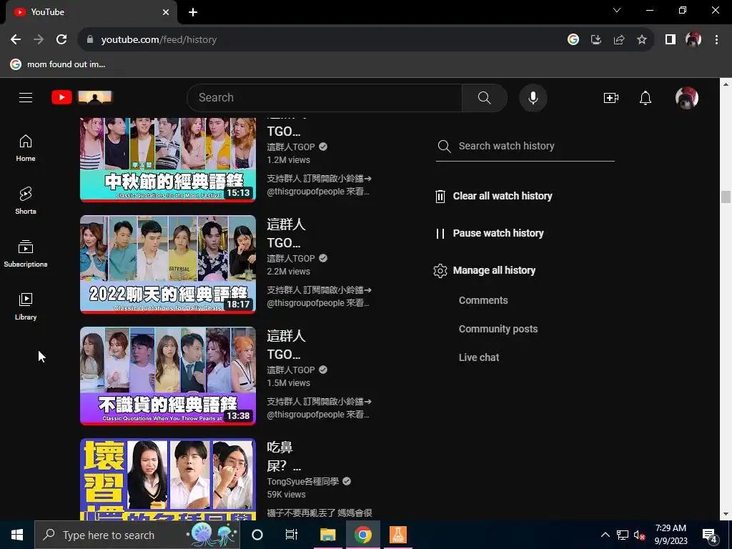
Task: Open Manage all history
Action: click(x=485, y=270)
